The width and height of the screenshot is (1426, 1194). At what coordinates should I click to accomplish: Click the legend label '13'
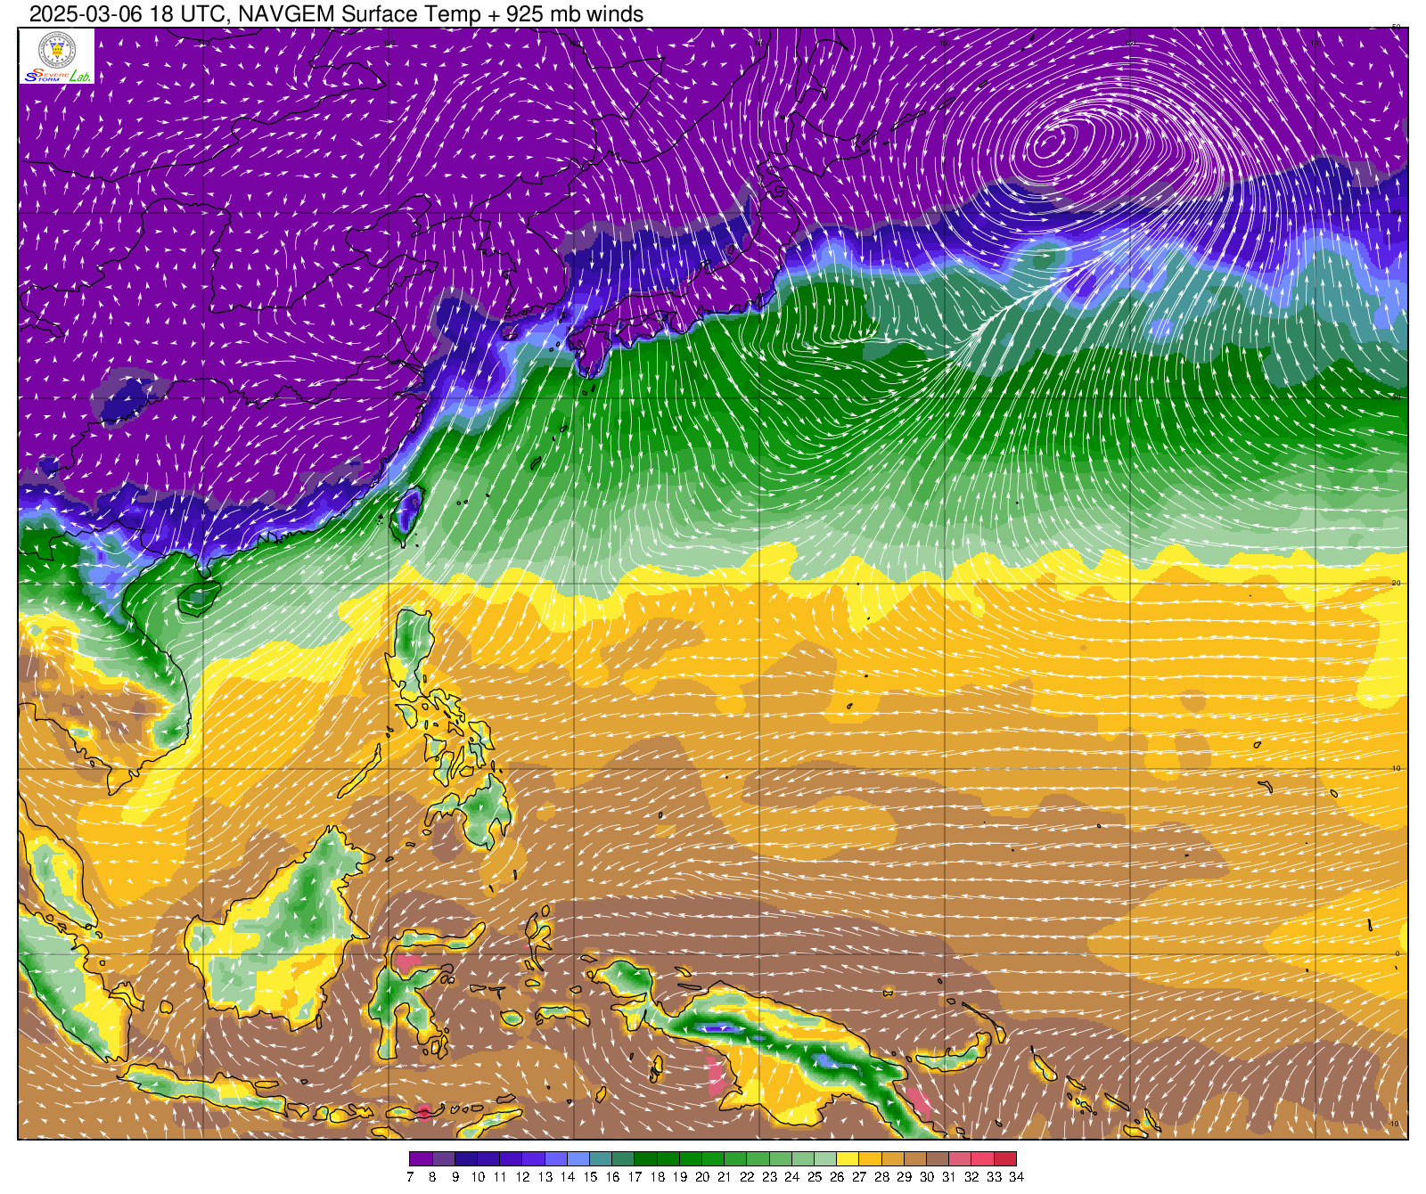[545, 1177]
